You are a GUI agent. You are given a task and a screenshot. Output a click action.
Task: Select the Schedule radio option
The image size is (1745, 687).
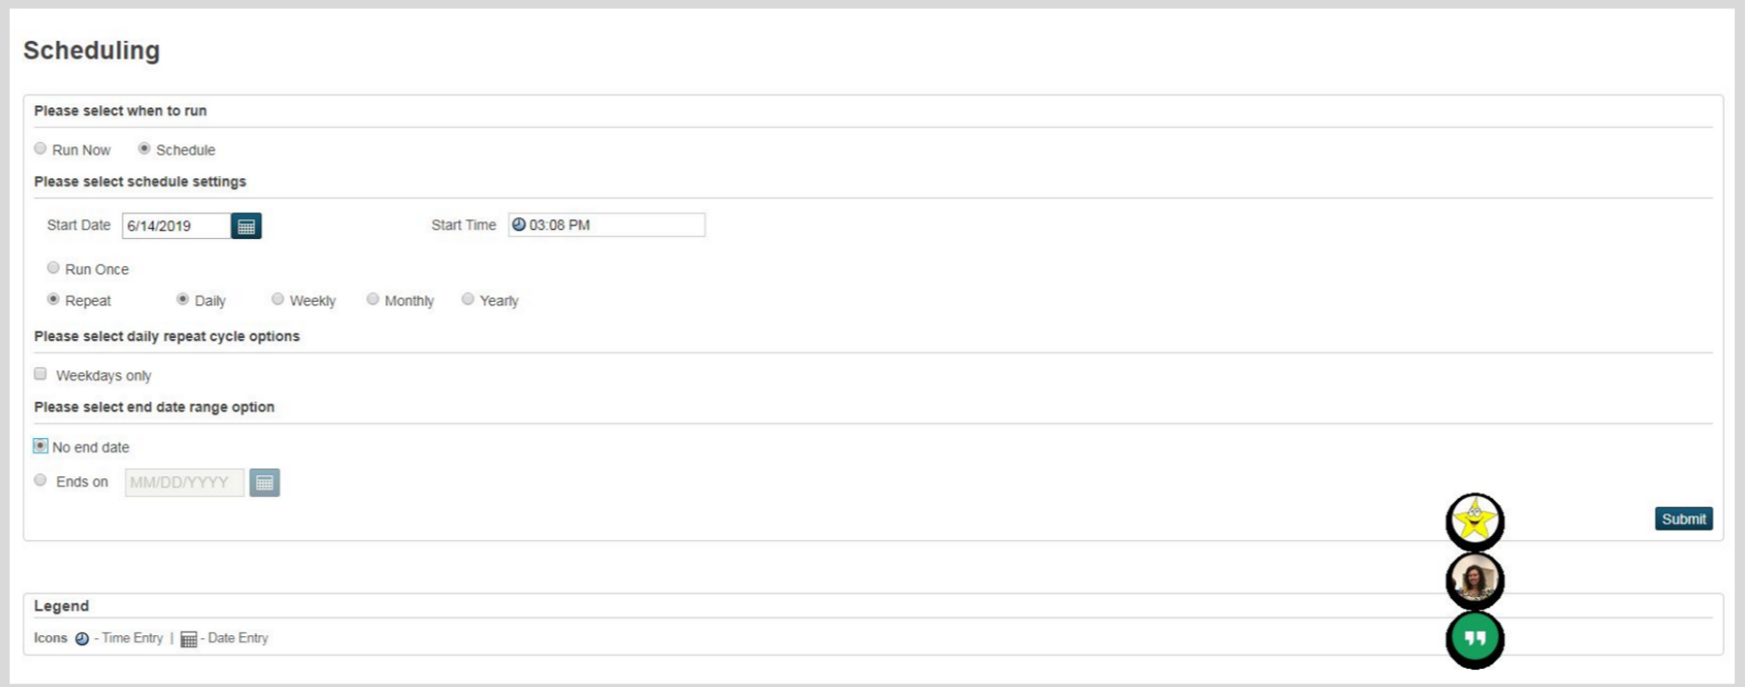(145, 149)
